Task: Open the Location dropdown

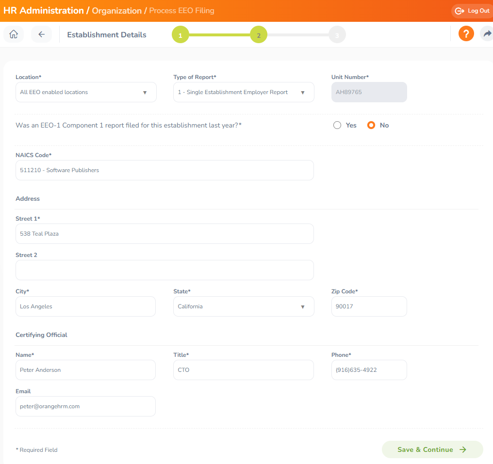Action: pos(86,92)
